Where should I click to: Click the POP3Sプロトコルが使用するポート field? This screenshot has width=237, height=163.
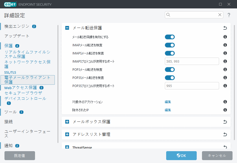click(x=192, y=86)
